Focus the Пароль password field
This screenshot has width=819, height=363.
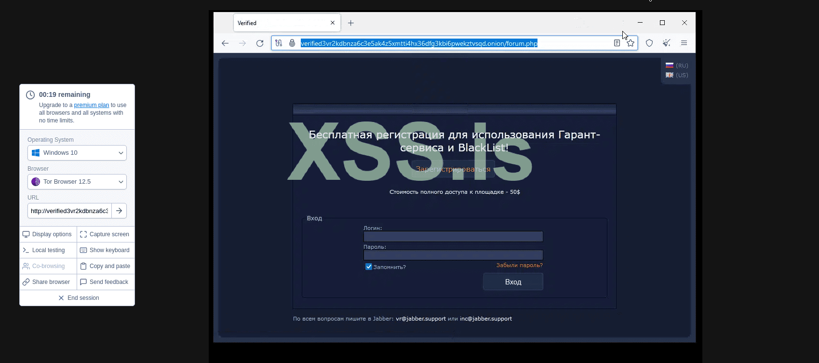[453, 255]
